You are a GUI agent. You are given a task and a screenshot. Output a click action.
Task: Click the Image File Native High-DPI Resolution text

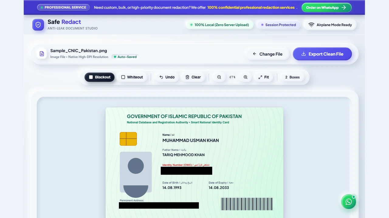79,57
